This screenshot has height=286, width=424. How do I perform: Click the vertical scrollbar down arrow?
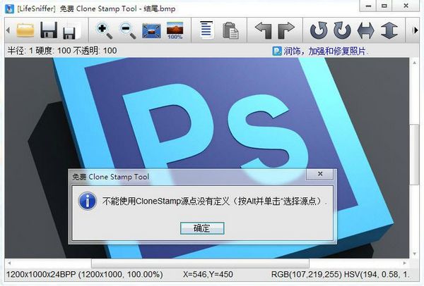415,254
